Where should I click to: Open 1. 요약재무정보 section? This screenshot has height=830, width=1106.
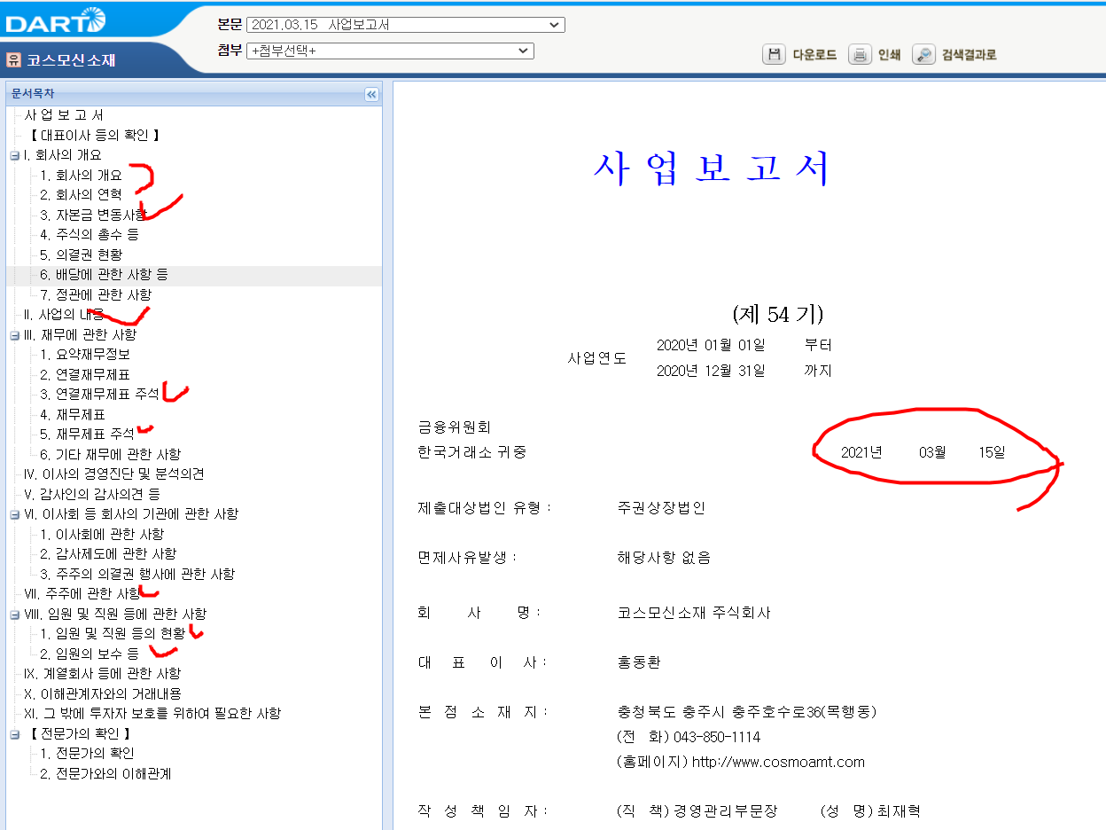pos(85,355)
